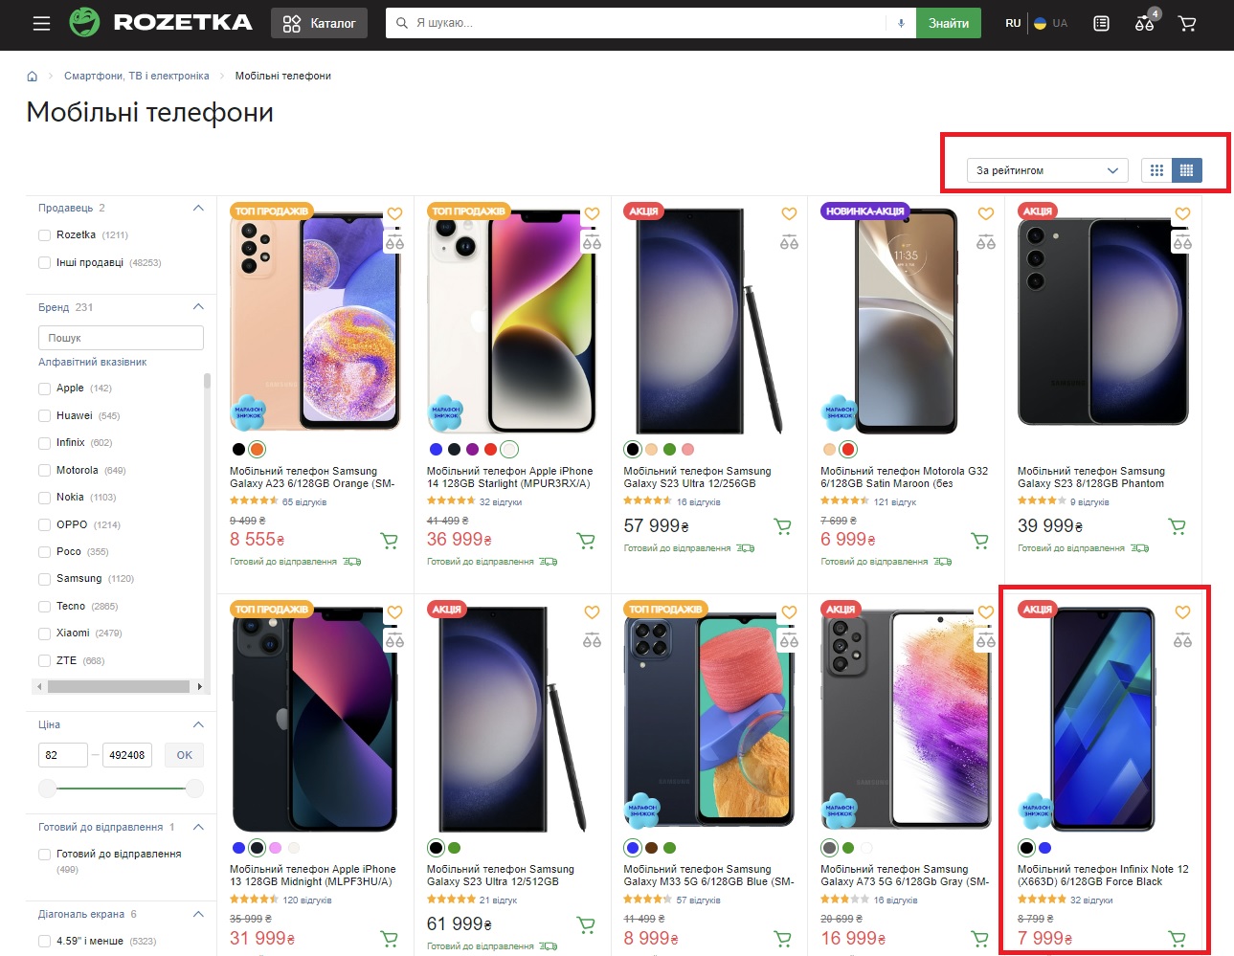
Task: Click the green Знайти search button
Action: tap(949, 23)
